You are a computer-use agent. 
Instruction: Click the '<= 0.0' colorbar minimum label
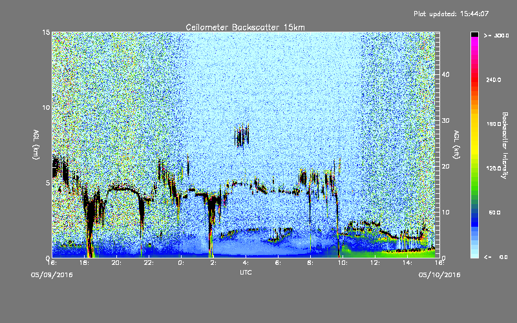click(x=496, y=256)
